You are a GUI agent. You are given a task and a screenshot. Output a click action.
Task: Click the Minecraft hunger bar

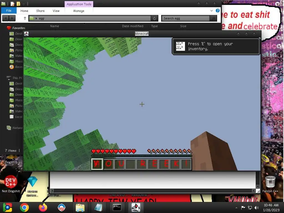[x=169, y=151]
